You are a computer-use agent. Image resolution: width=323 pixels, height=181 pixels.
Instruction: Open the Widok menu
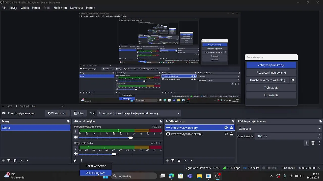[x=25, y=8]
